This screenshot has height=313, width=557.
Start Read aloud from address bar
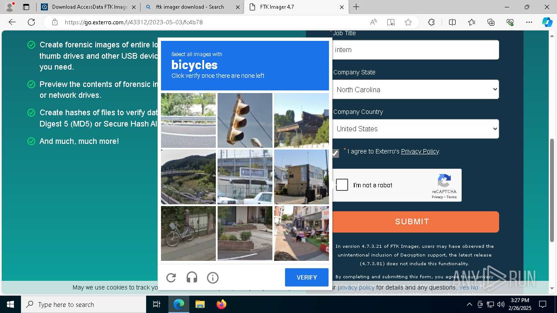(373, 22)
